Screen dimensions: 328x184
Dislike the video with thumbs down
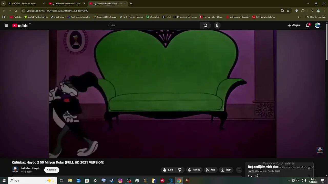click(180, 170)
